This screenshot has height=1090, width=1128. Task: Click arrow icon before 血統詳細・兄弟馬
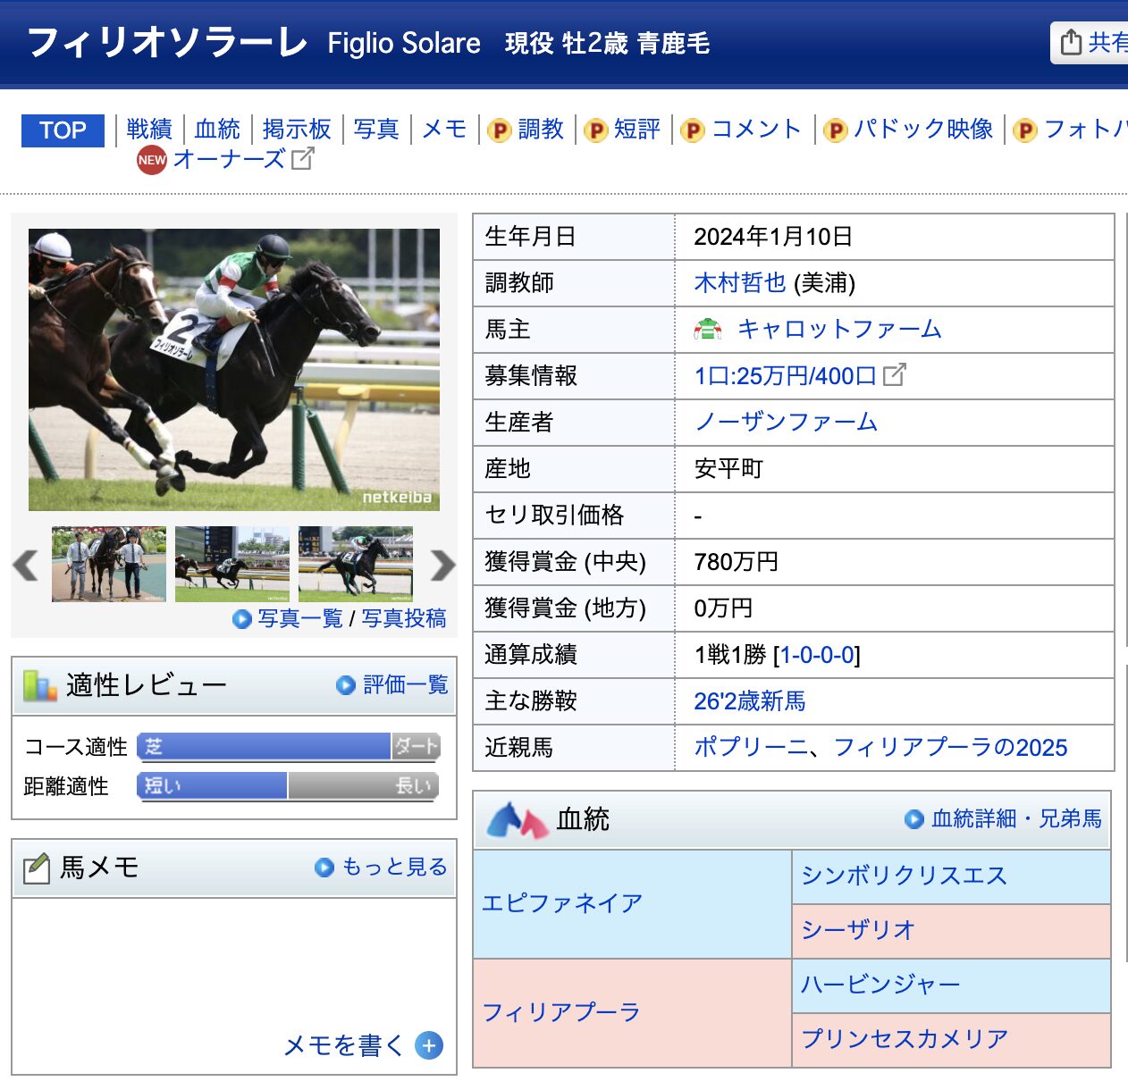[914, 819]
